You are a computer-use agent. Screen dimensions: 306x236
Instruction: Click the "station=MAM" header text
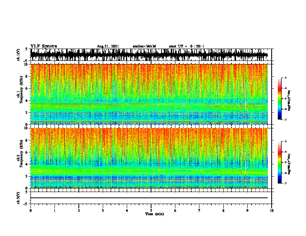(144, 46)
